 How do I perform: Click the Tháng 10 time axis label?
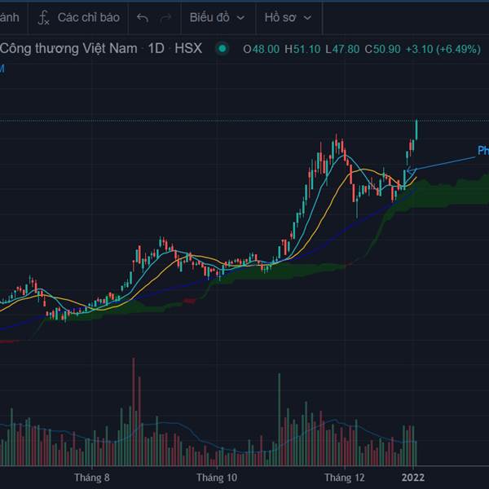coord(217,478)
